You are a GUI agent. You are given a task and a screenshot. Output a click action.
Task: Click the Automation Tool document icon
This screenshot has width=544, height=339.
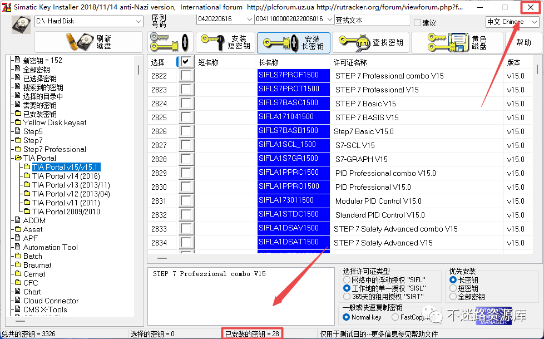click(18, 247)
